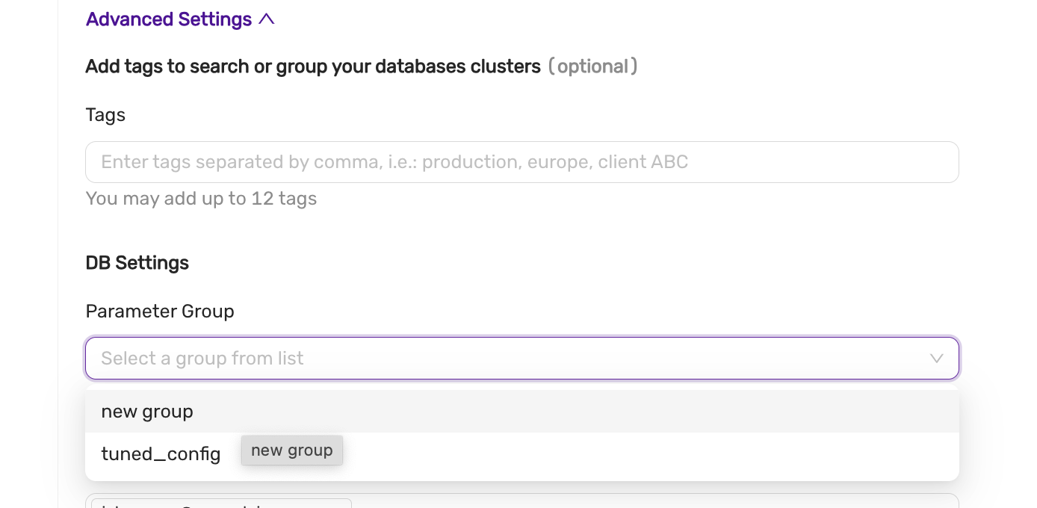
Task: Click the DB Settings heading
Action: [137, 262]
